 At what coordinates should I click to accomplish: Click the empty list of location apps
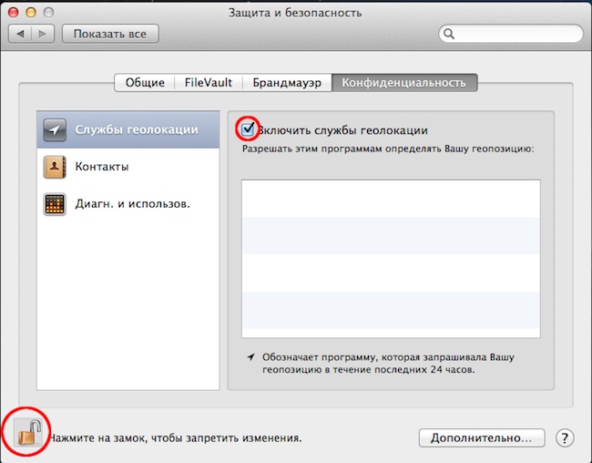[x=390, y=259]
